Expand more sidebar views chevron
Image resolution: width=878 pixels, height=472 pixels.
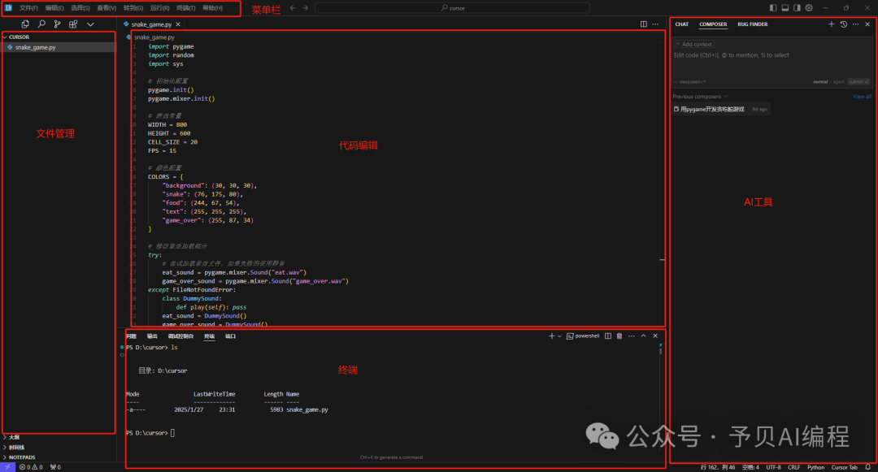[x=90, y=24]
